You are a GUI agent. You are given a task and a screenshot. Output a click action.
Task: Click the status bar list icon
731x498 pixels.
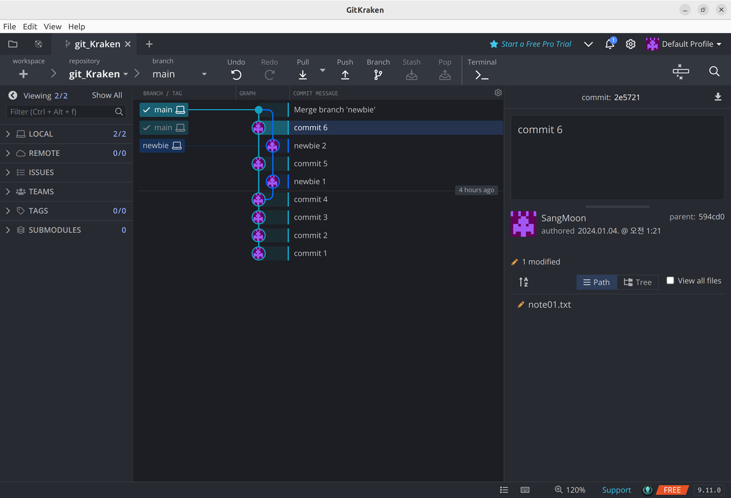504,490
